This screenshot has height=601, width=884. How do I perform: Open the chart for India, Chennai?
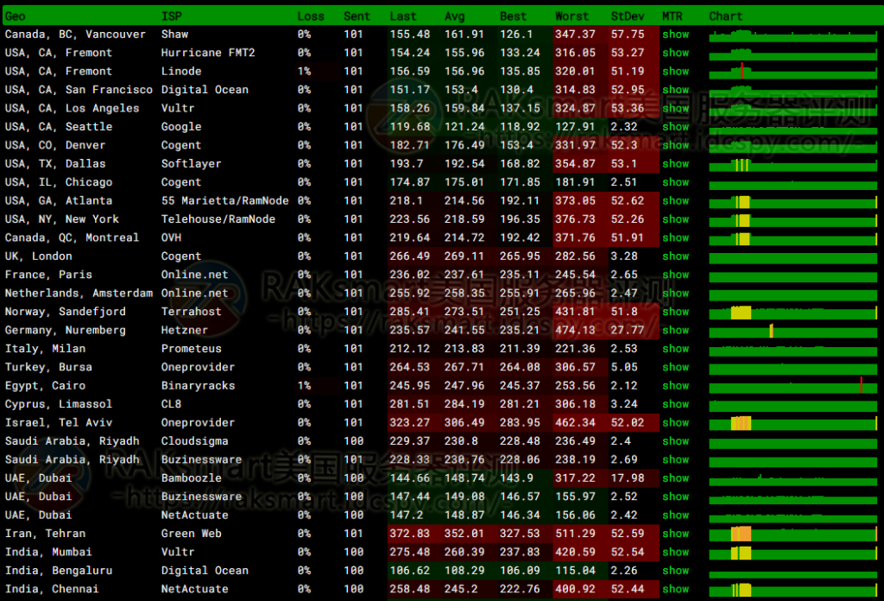(x=792, y=590)
